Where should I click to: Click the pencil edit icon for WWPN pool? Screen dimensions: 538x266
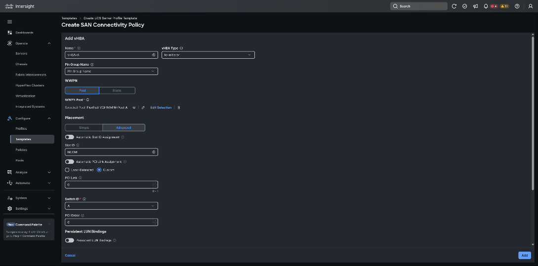[x=143, y=108]
